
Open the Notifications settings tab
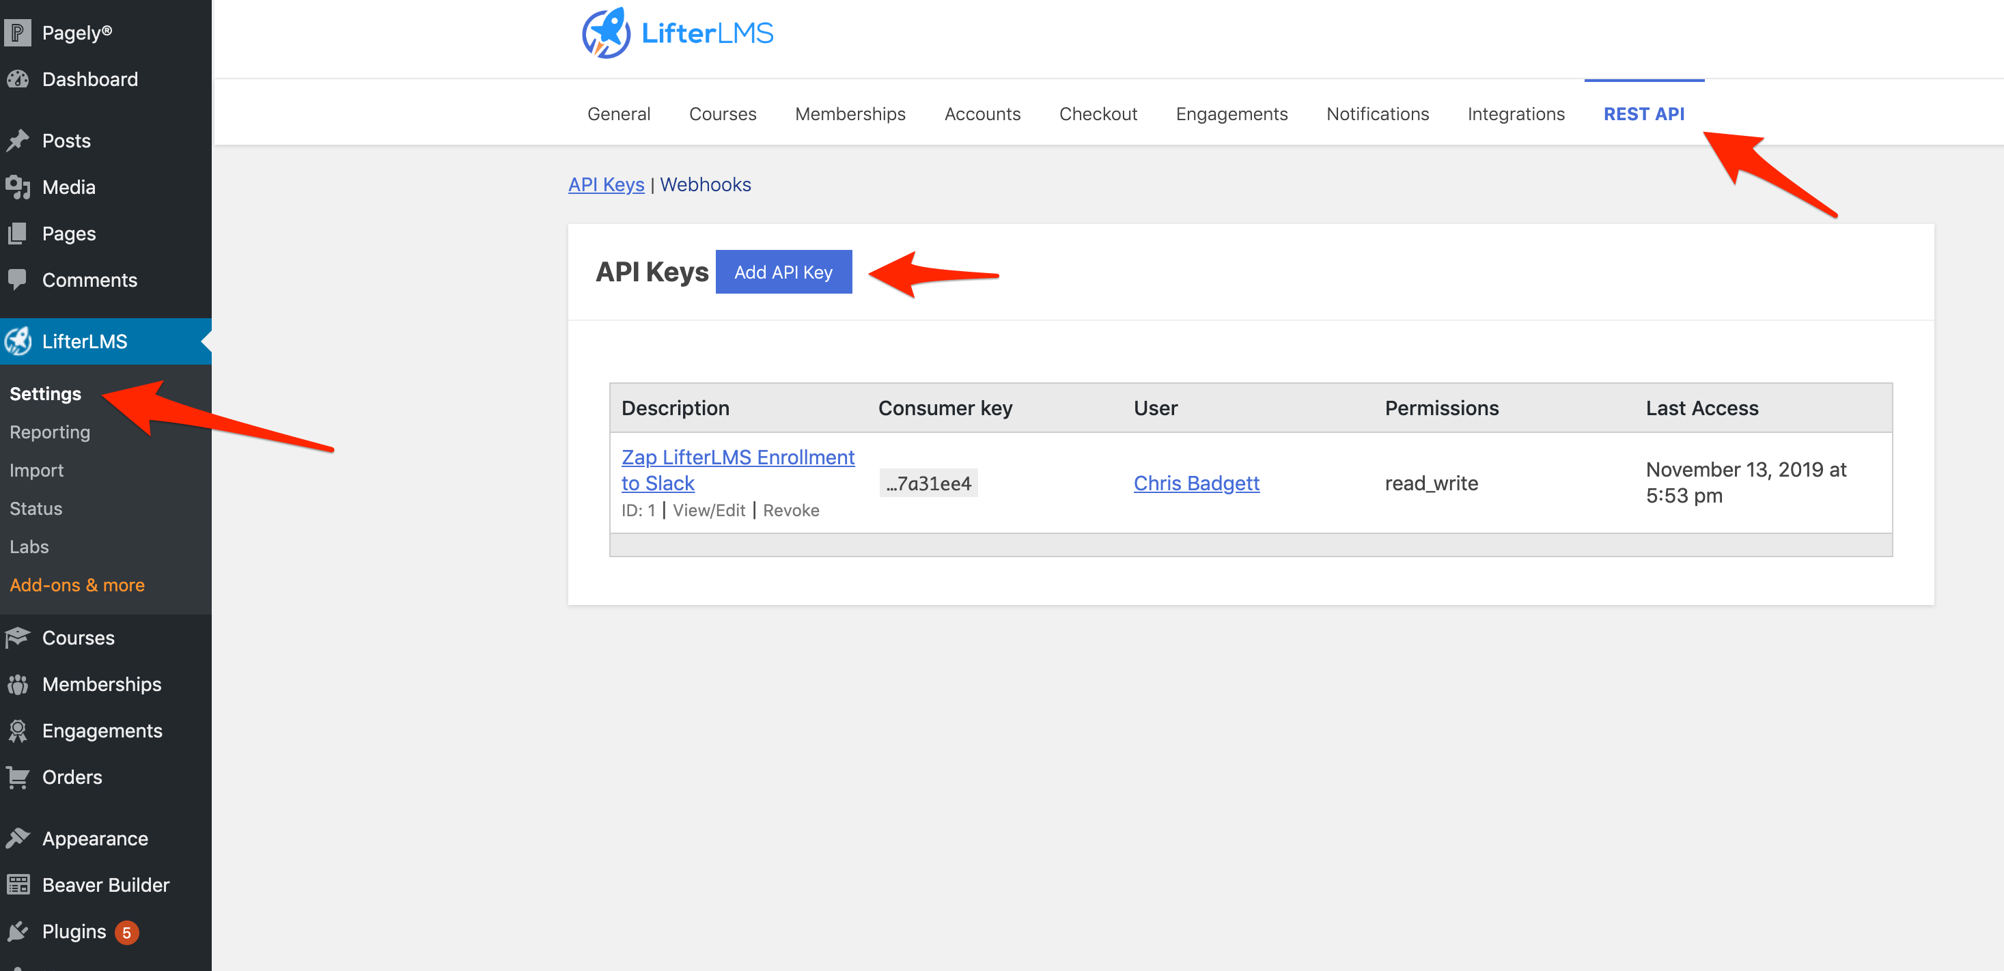pos(1377,113)
